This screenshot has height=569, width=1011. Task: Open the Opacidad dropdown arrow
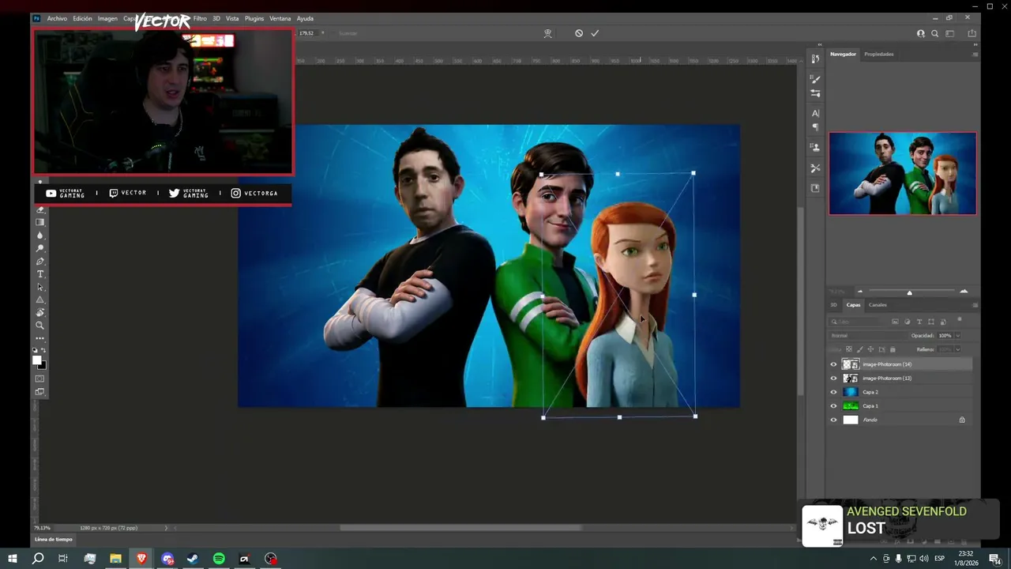(958, 336)
